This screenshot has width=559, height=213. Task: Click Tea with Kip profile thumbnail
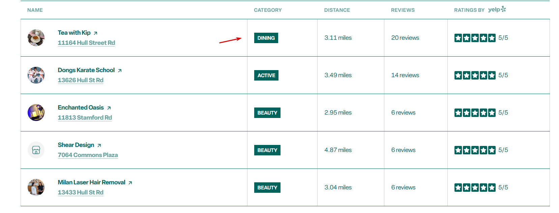pos(36,38)
